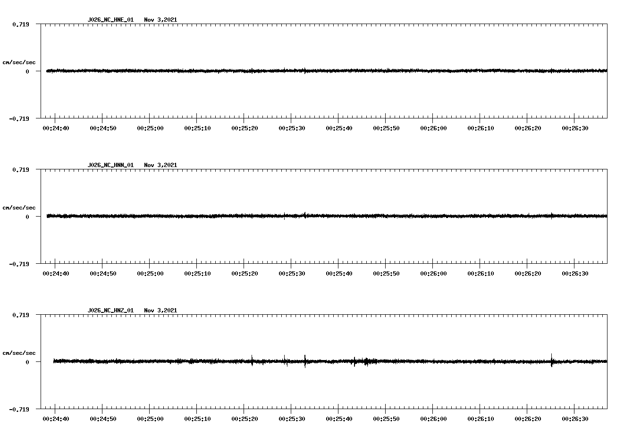Choose 00:25:30 time label under HNZ plot
Screen dimensions: 641x436
[x=292, y=419]
